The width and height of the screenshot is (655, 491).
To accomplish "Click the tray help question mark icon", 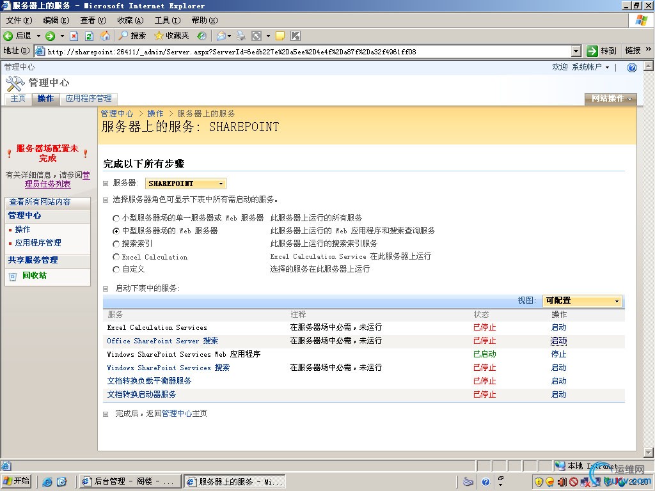I will click(485, 482).
